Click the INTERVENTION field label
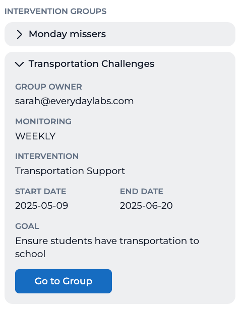The height and width of the screenshot is (313, 245). pos(47,156)
